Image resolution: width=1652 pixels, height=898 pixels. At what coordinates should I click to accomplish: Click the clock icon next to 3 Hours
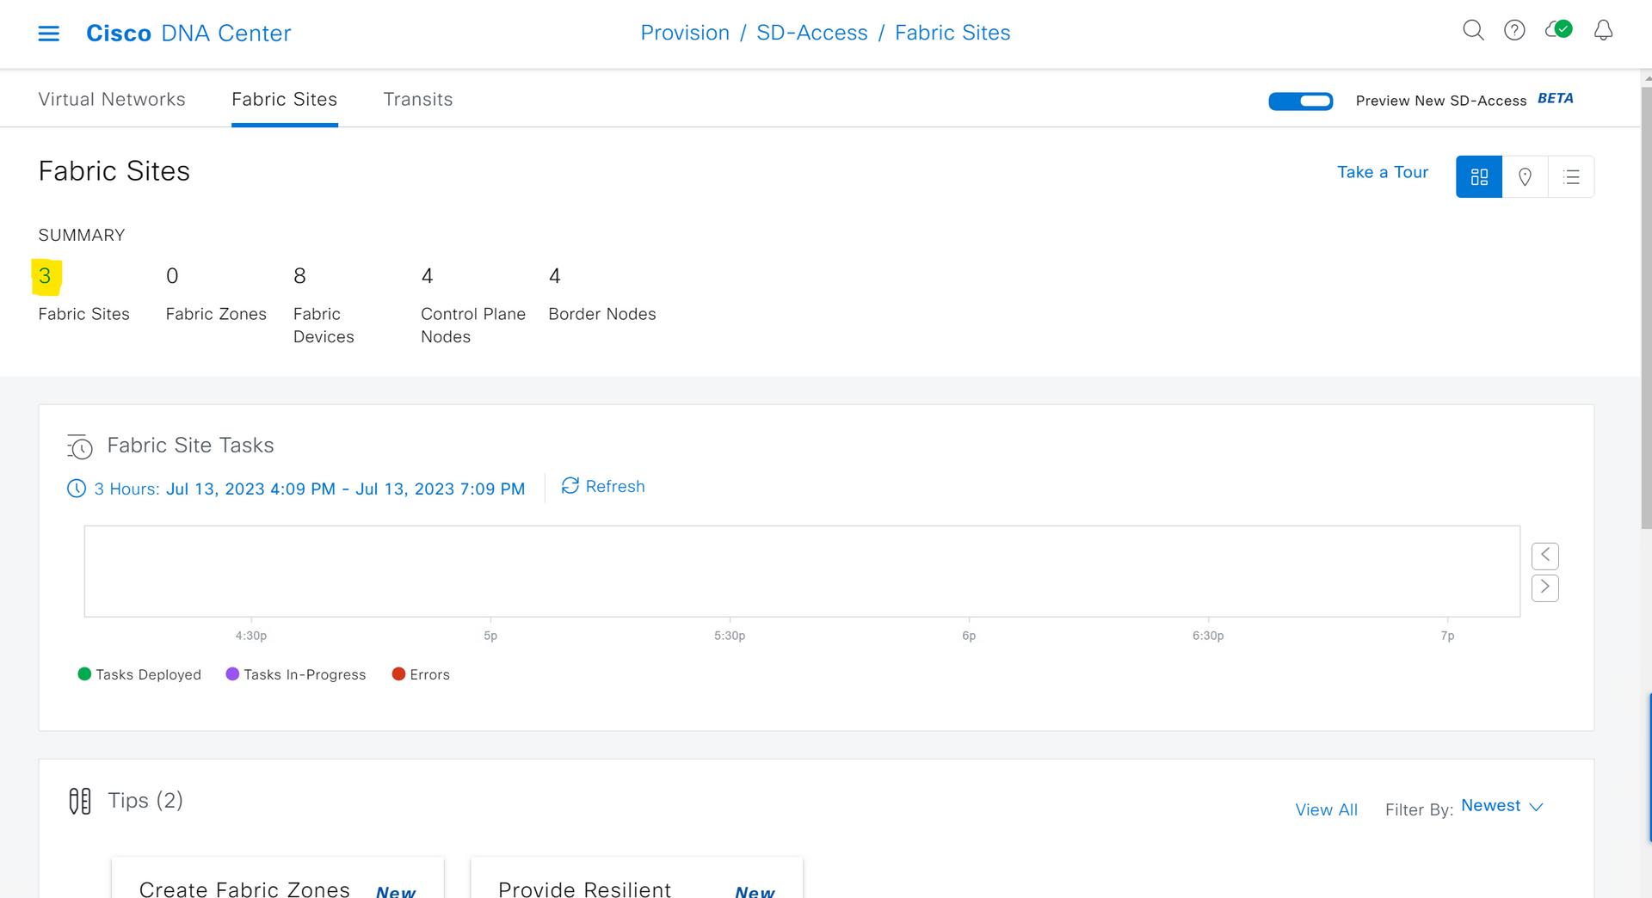tap(77, 489)
